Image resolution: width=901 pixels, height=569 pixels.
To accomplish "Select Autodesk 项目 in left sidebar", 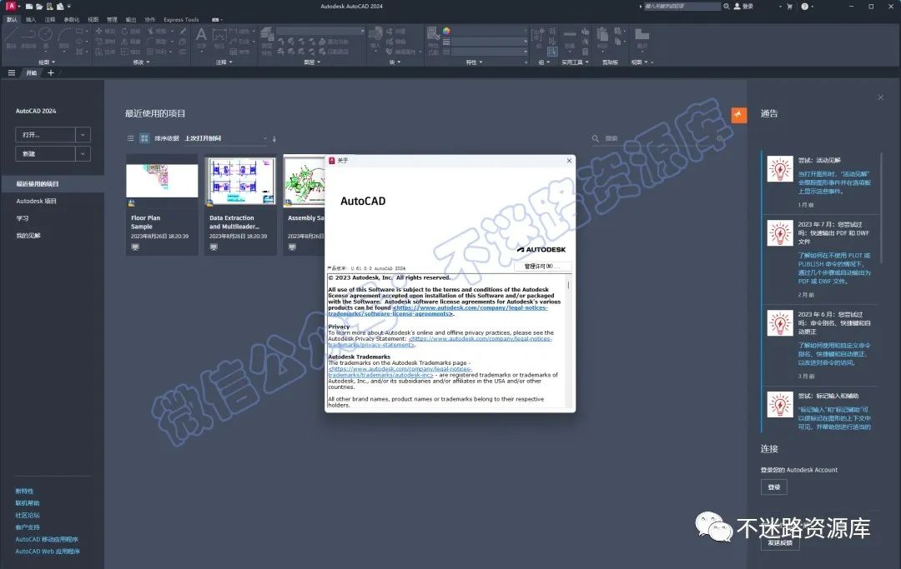I will [x=36, y=202].
